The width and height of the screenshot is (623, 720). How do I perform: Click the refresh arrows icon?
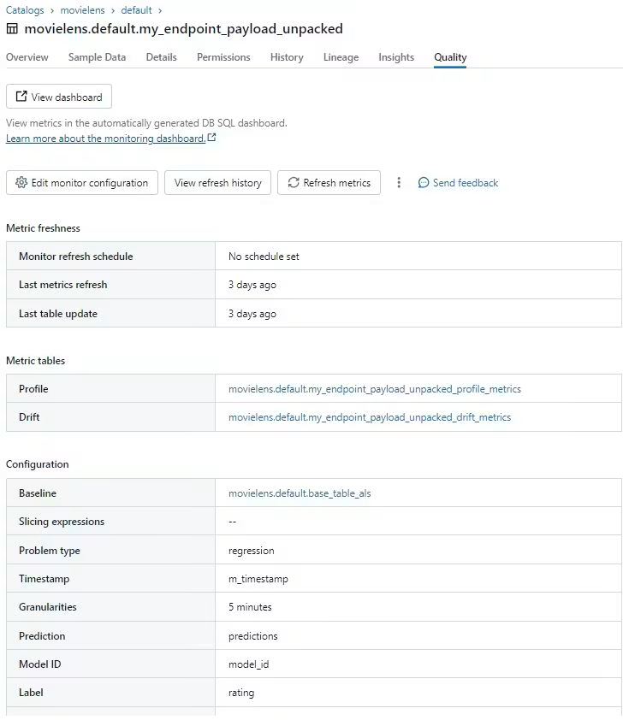tap(294, 182)
